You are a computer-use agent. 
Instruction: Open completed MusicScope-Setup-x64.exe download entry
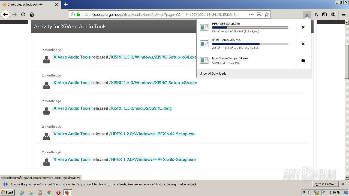(x=246, y=60)
